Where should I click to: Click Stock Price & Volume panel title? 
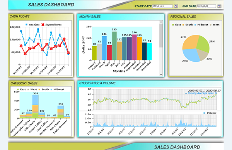[97, 83]
